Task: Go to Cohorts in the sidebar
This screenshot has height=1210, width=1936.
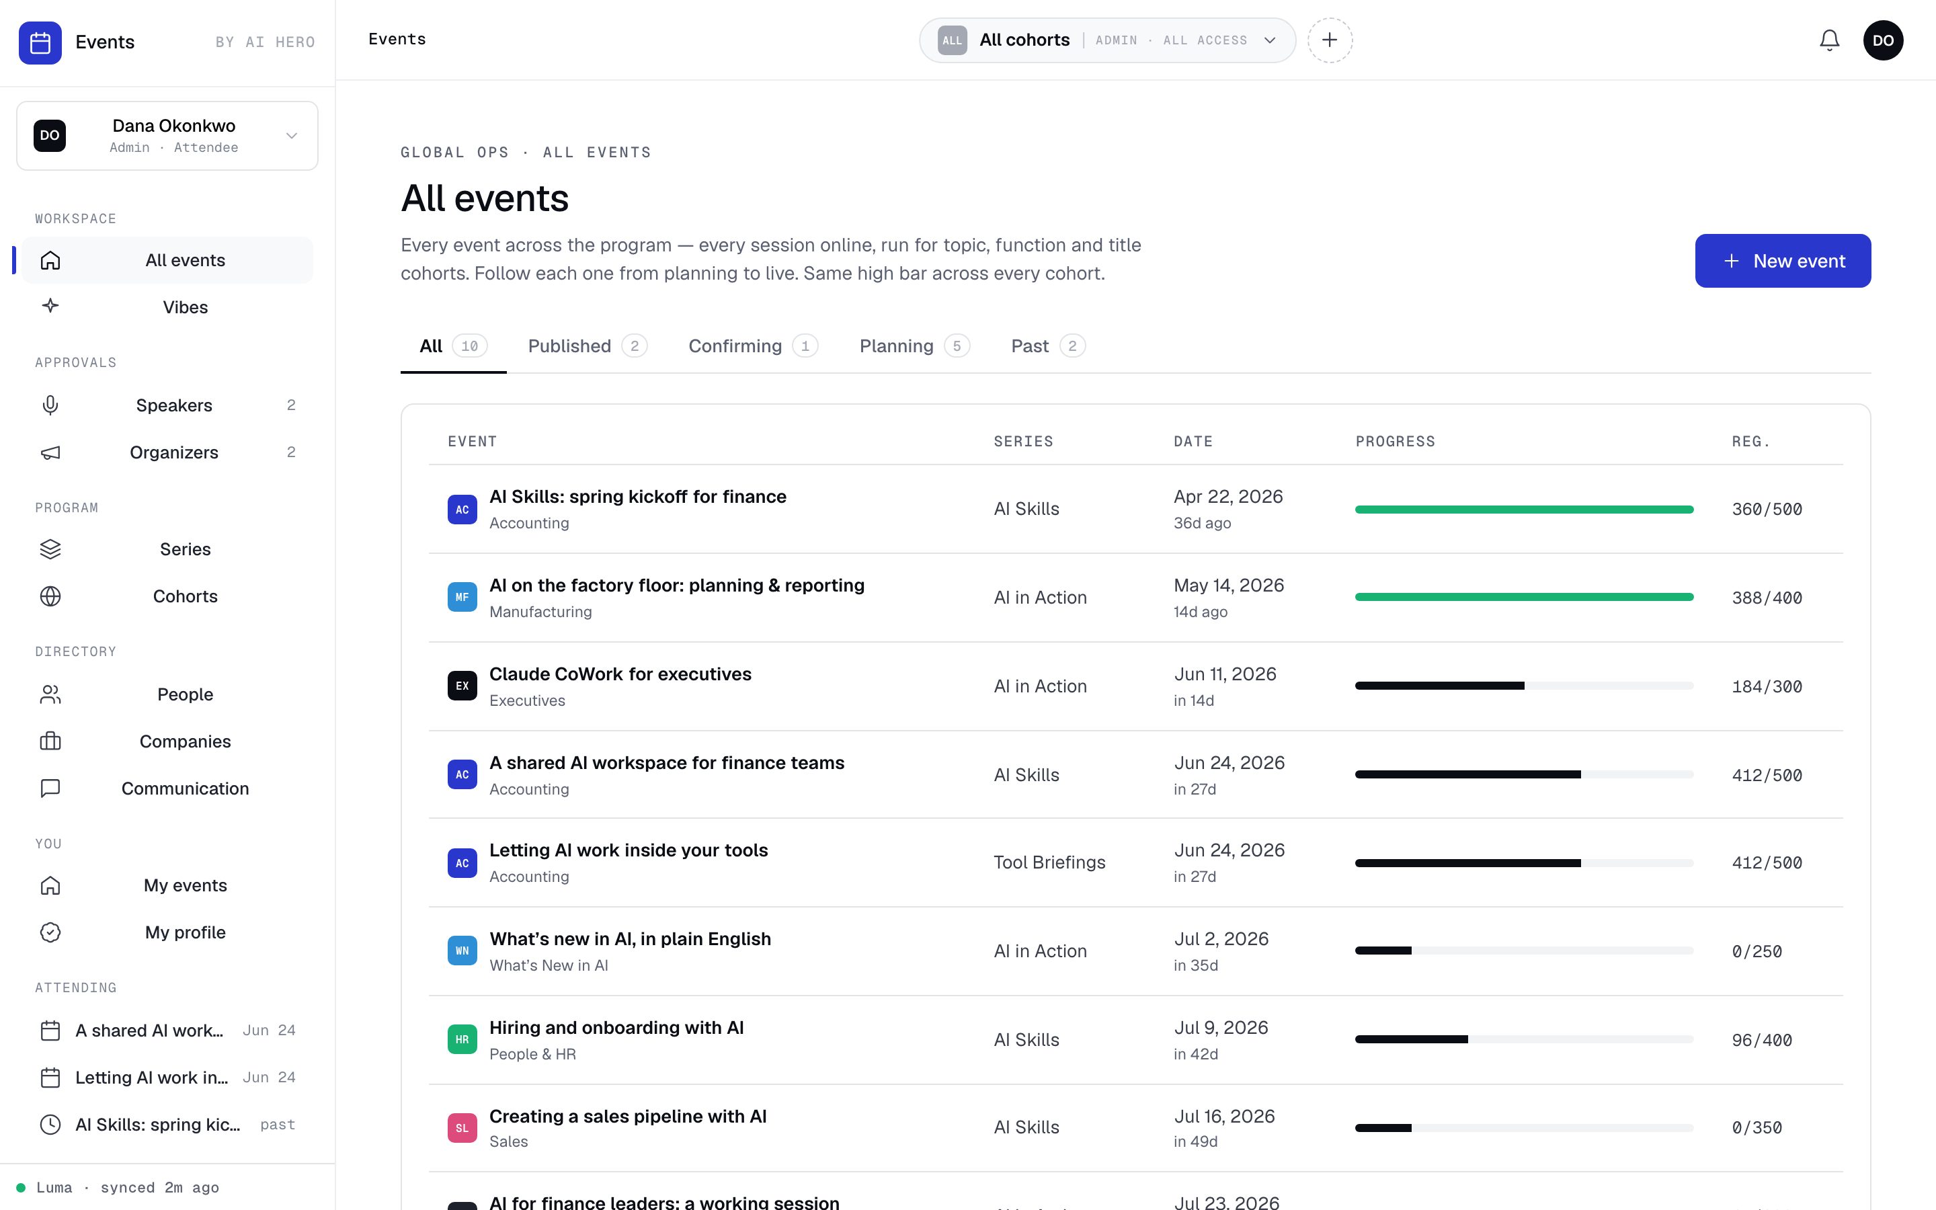Action: [x=167, y=596]
